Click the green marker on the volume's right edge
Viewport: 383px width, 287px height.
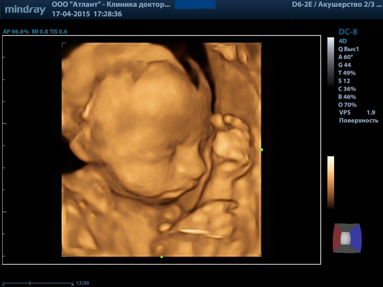(261, 149)
